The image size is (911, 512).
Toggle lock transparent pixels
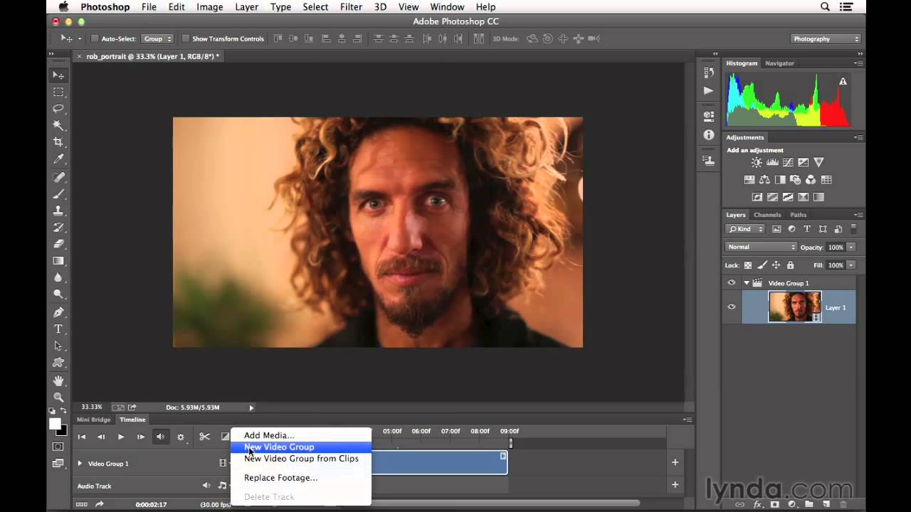(x=747, y=265)
